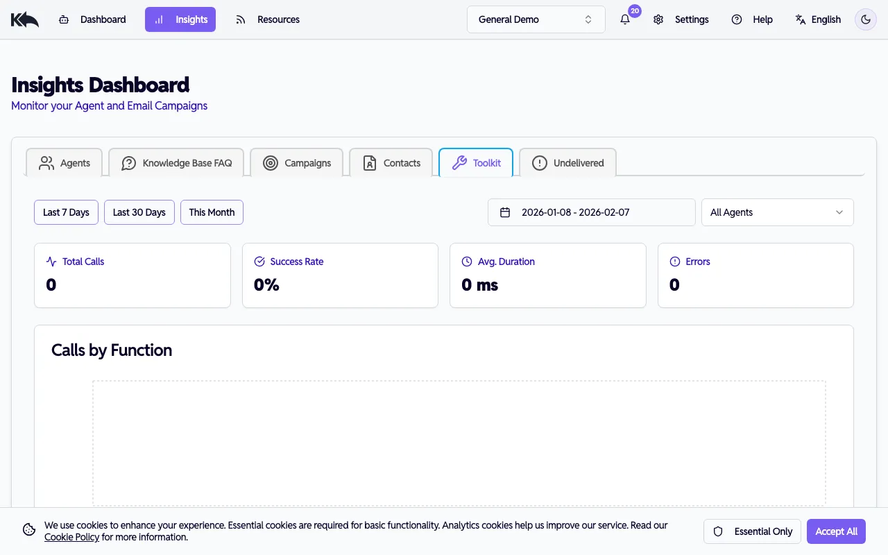The width and height of the screenshot is (888, 555).
Task: Select the Toolkit wrench icon
Action: [459, 162]
